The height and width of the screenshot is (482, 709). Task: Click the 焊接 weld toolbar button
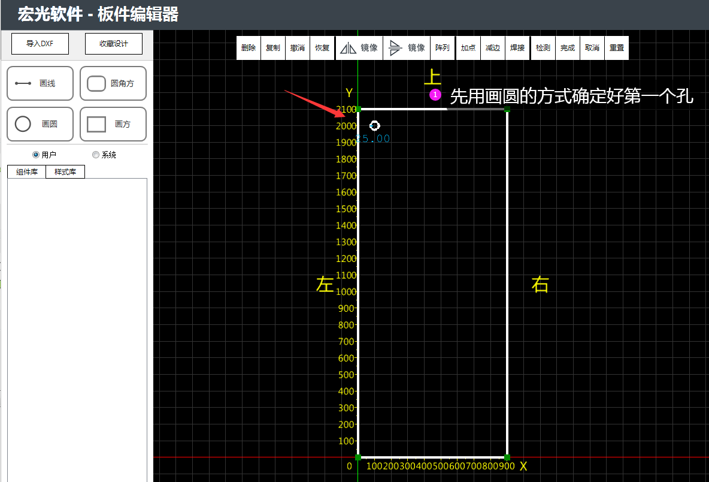pos(517,47)
